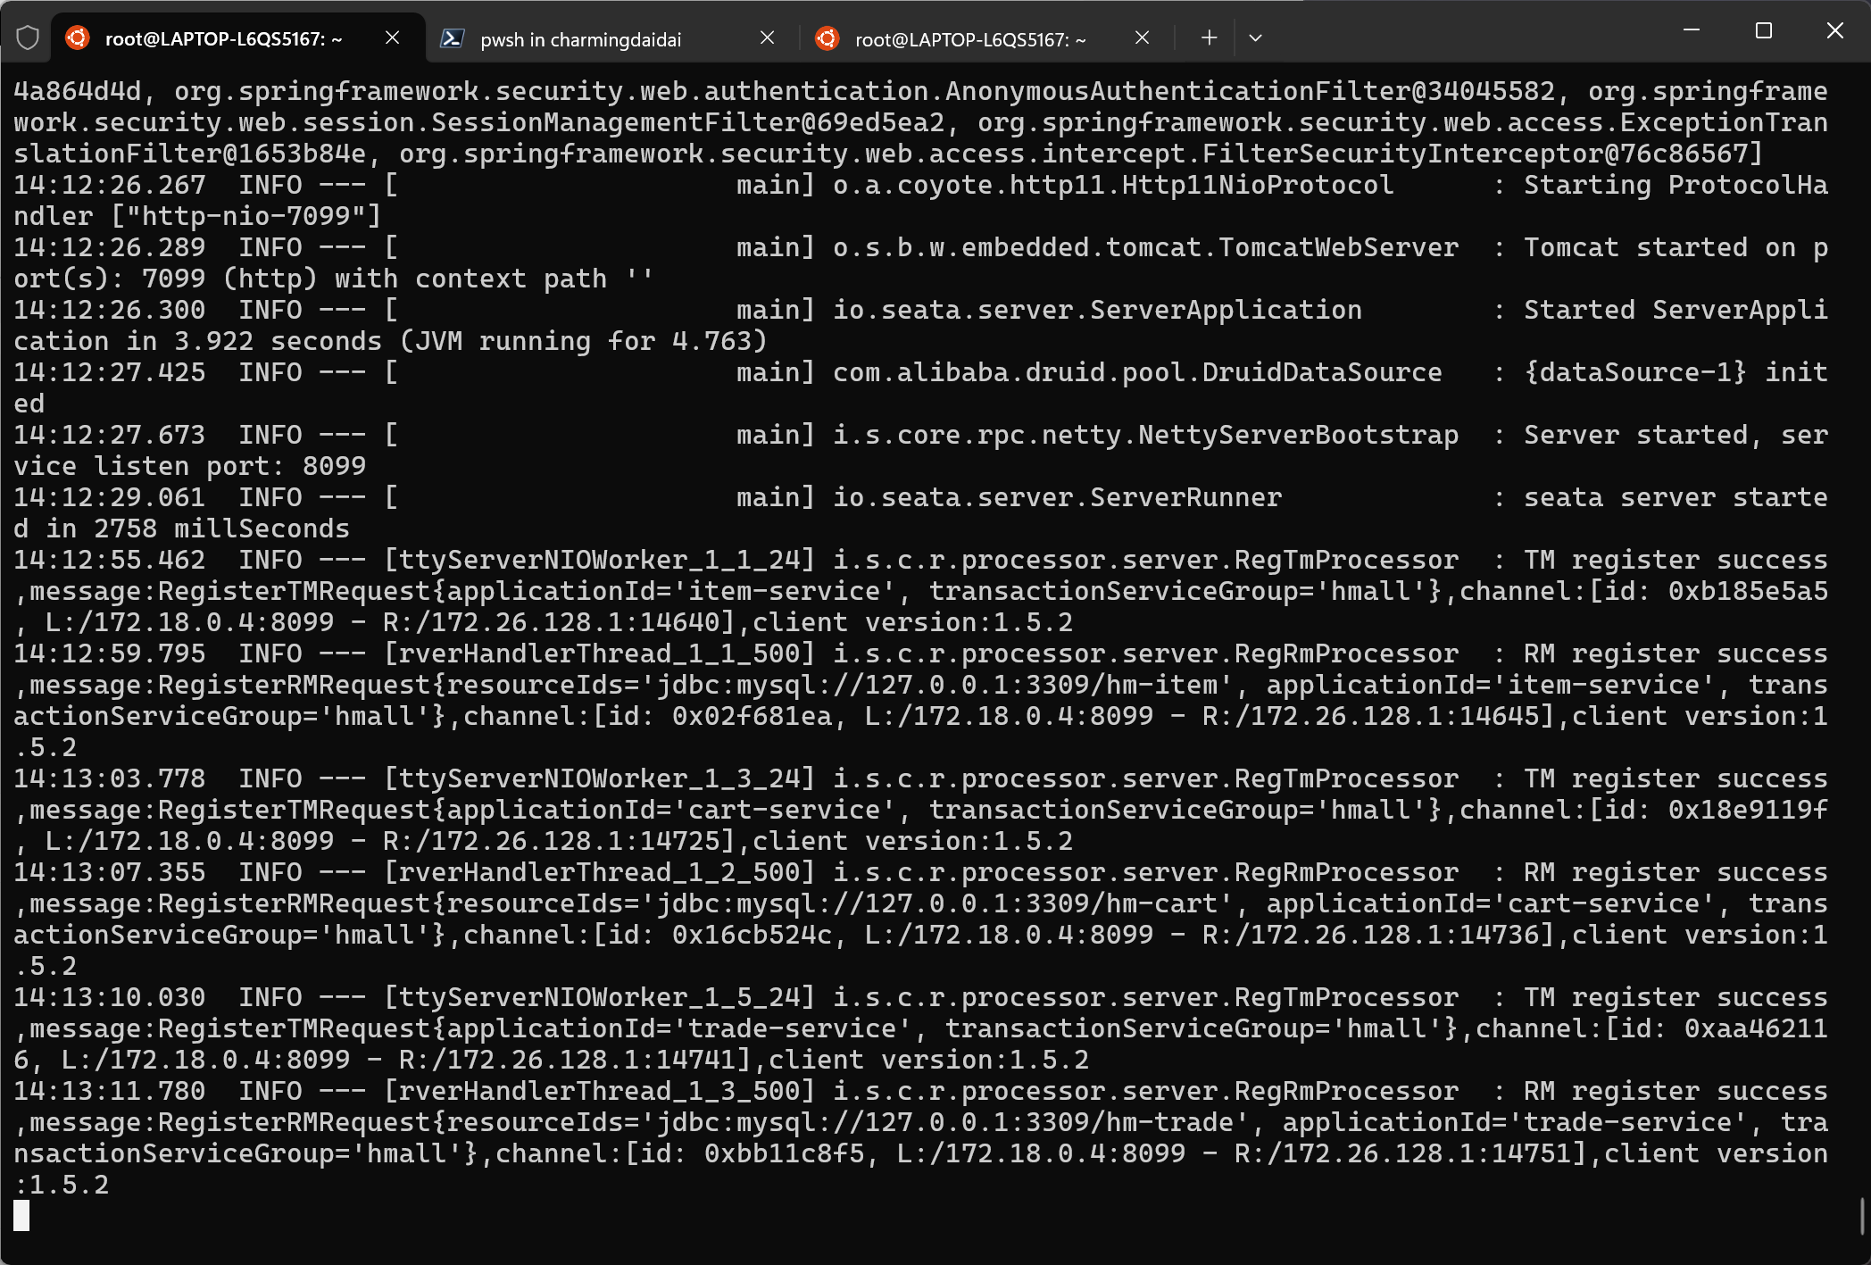
Task: Open a new tab with plus button
Action: tap(1209, 37)
